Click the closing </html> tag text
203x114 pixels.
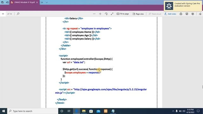click(x=60, y=103)
